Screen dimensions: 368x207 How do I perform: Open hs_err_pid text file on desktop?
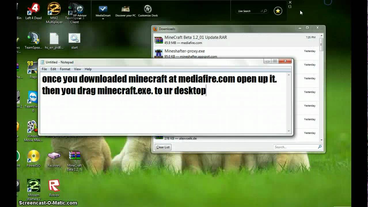click(x=54, y=41)
